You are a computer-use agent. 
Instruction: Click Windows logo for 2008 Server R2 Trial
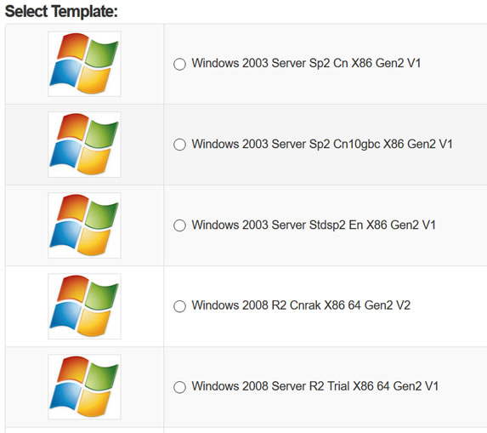point(84,387)
